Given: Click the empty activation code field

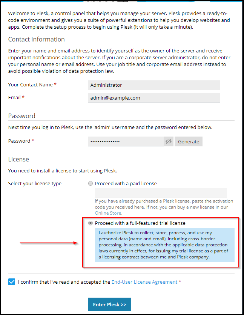Looking at the screenshot, I should [161, 193].
